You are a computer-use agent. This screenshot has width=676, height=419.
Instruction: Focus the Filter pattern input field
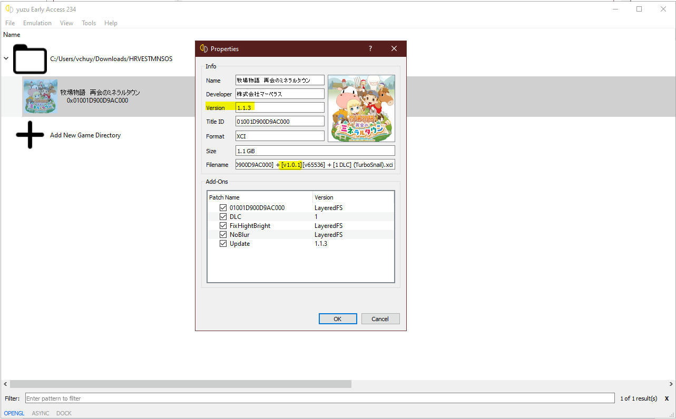[320, 398]
